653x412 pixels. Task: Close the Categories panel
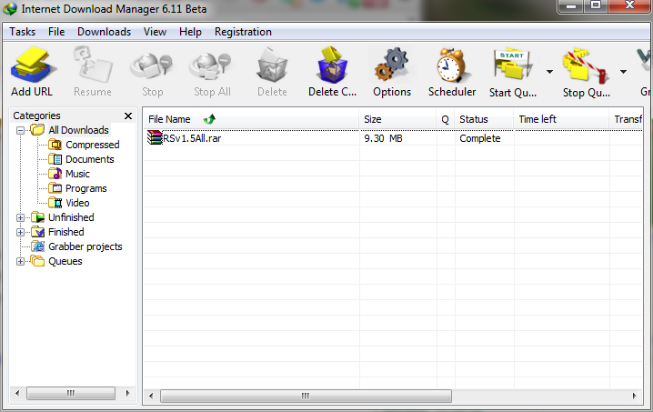pos(128,116)
